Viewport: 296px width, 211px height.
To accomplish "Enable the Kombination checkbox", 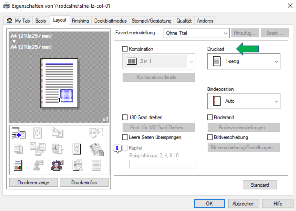I will [125, 49].
